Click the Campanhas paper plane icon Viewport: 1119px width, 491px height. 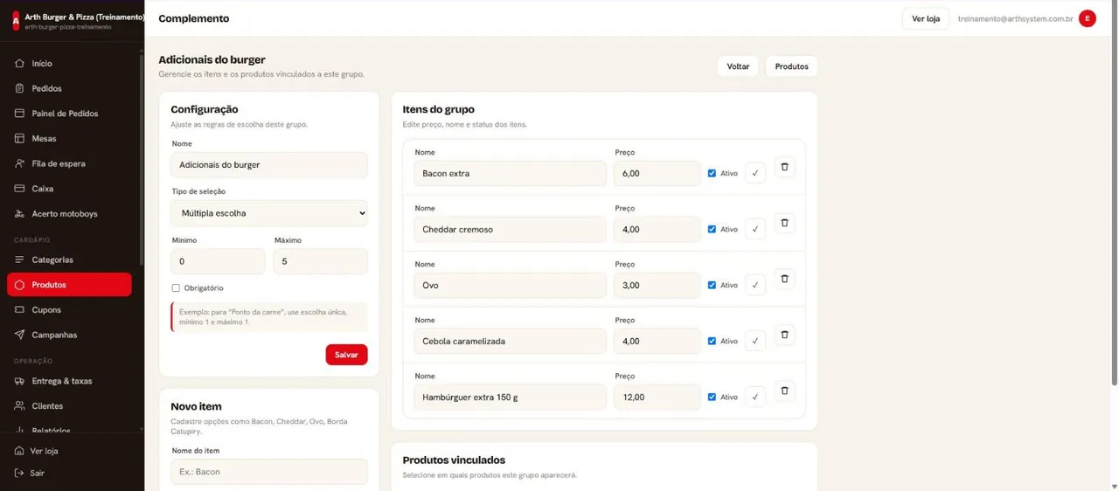[19, 335]
